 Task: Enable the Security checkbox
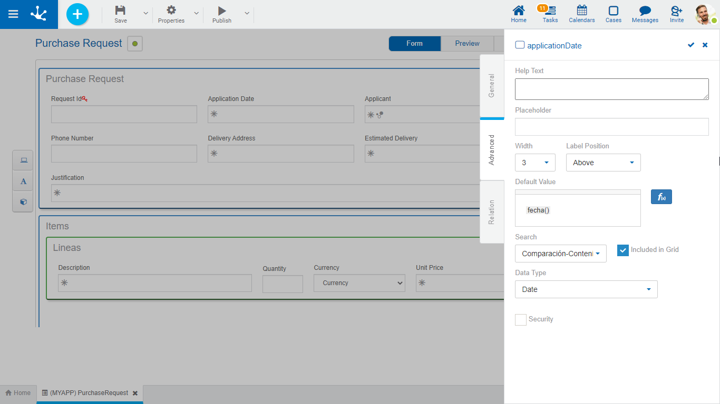tap(521, 320)
